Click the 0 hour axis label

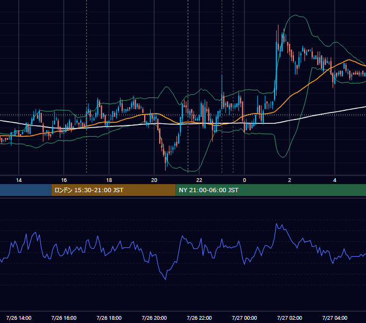pyautogui.click(x=244, y=180)
